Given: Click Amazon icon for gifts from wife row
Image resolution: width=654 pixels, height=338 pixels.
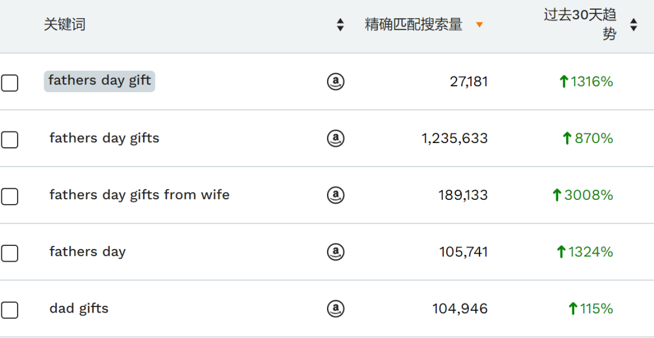Looking at the screenshot, I should point(335,195).
